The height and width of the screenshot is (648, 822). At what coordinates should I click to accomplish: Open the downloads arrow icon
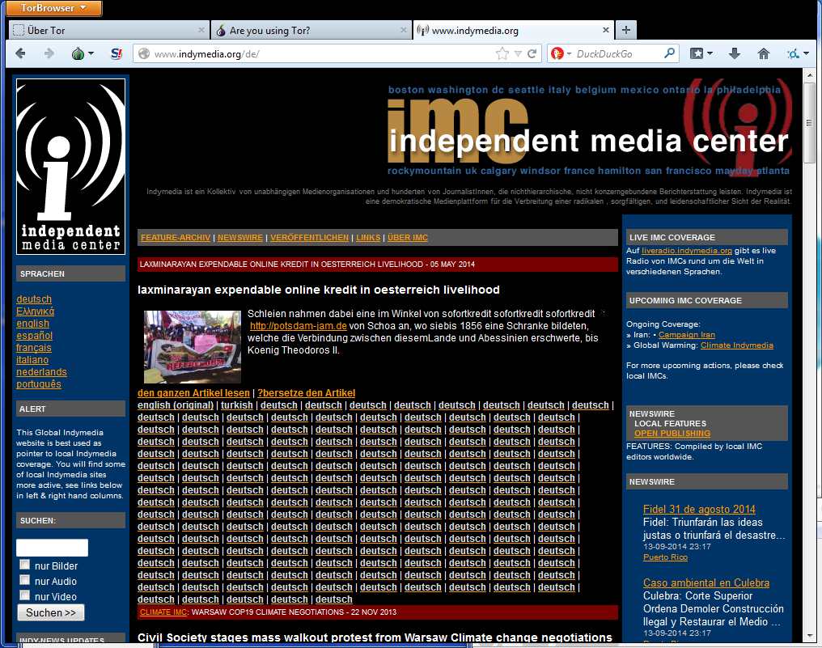tap(735, 53)
